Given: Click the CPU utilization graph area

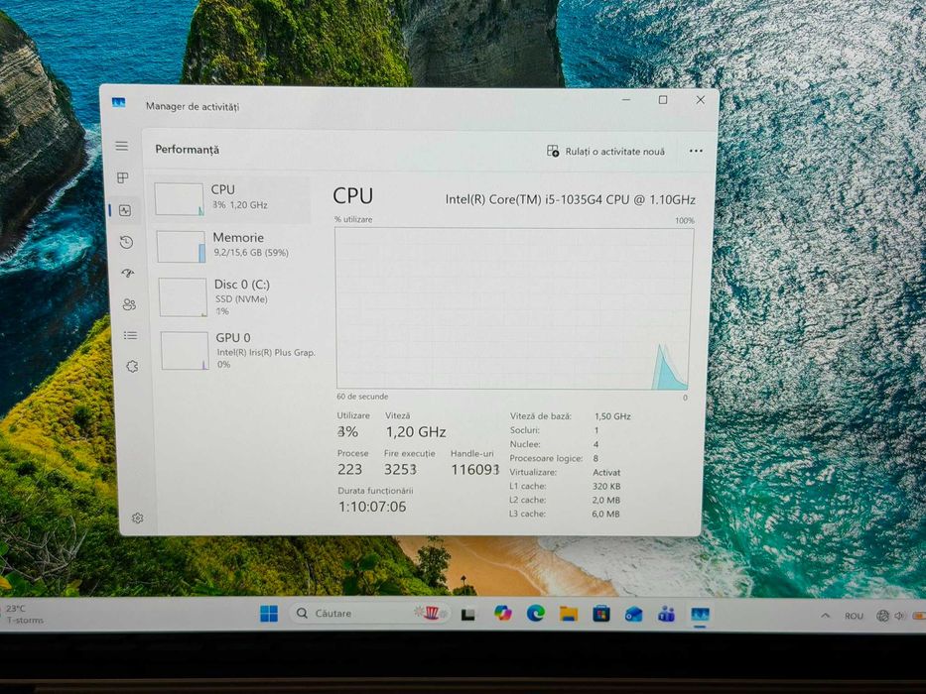Looking at the screenshot, I should tap(513, 308).
